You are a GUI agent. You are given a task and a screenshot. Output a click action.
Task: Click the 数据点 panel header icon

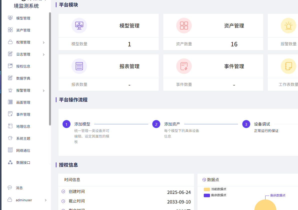204,180
